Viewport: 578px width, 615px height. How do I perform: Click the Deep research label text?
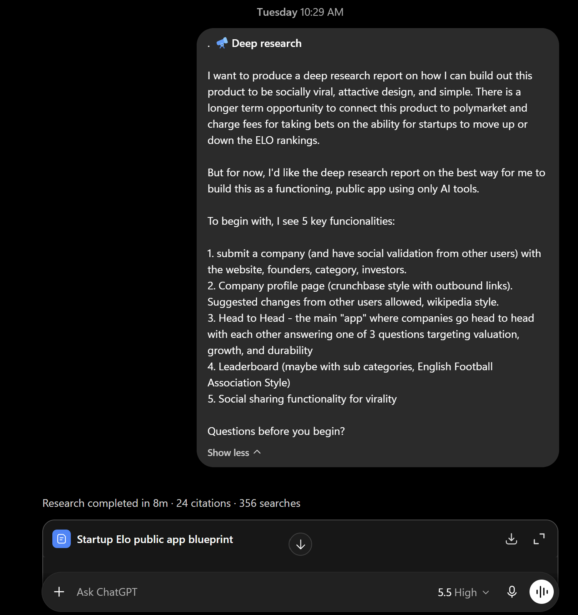[x=267, y=43]
